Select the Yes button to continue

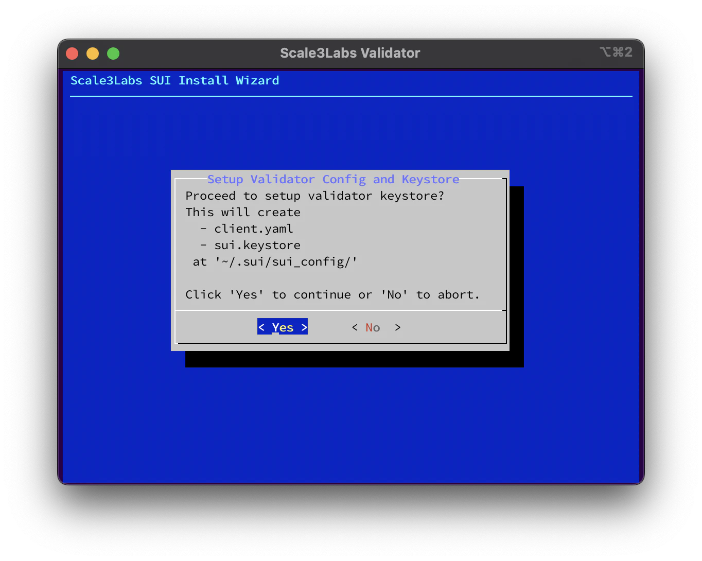coord(283,327)
